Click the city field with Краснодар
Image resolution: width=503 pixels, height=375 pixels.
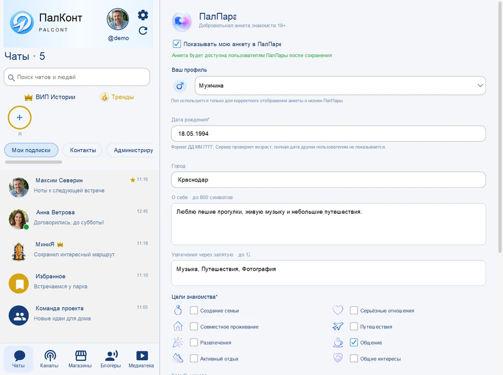click(328, 180)
